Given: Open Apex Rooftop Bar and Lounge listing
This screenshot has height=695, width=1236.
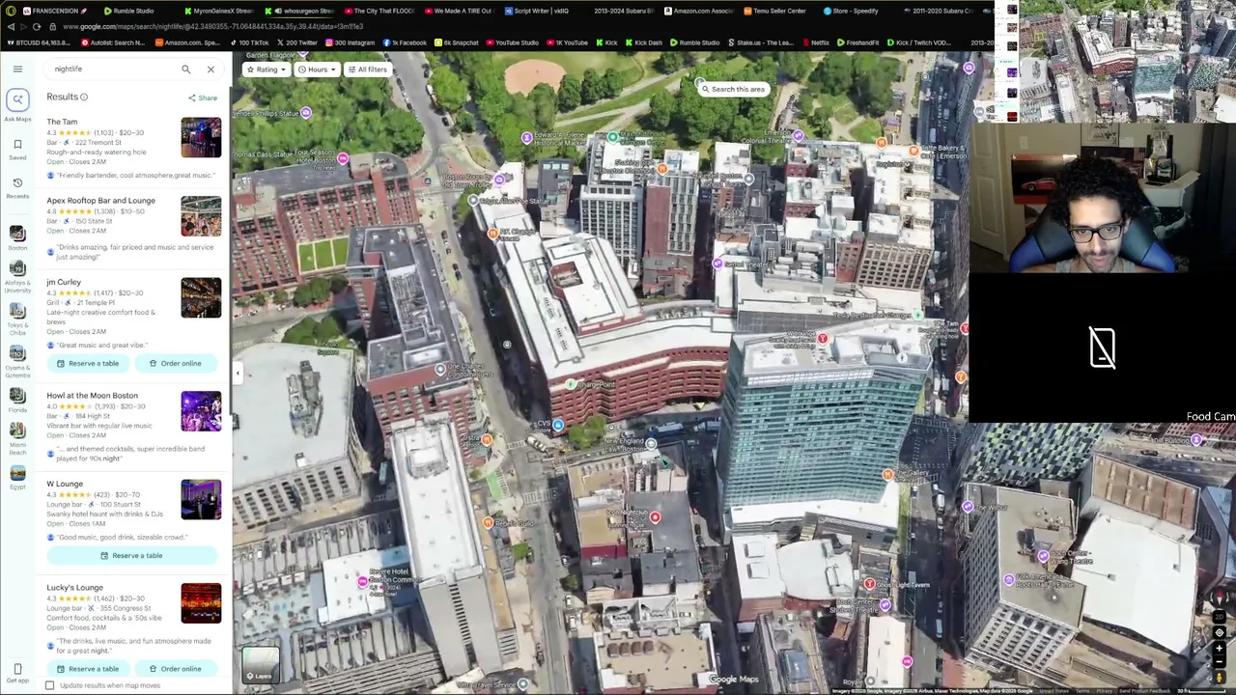Looking at the screenshot, I should (x=100, y=201).
